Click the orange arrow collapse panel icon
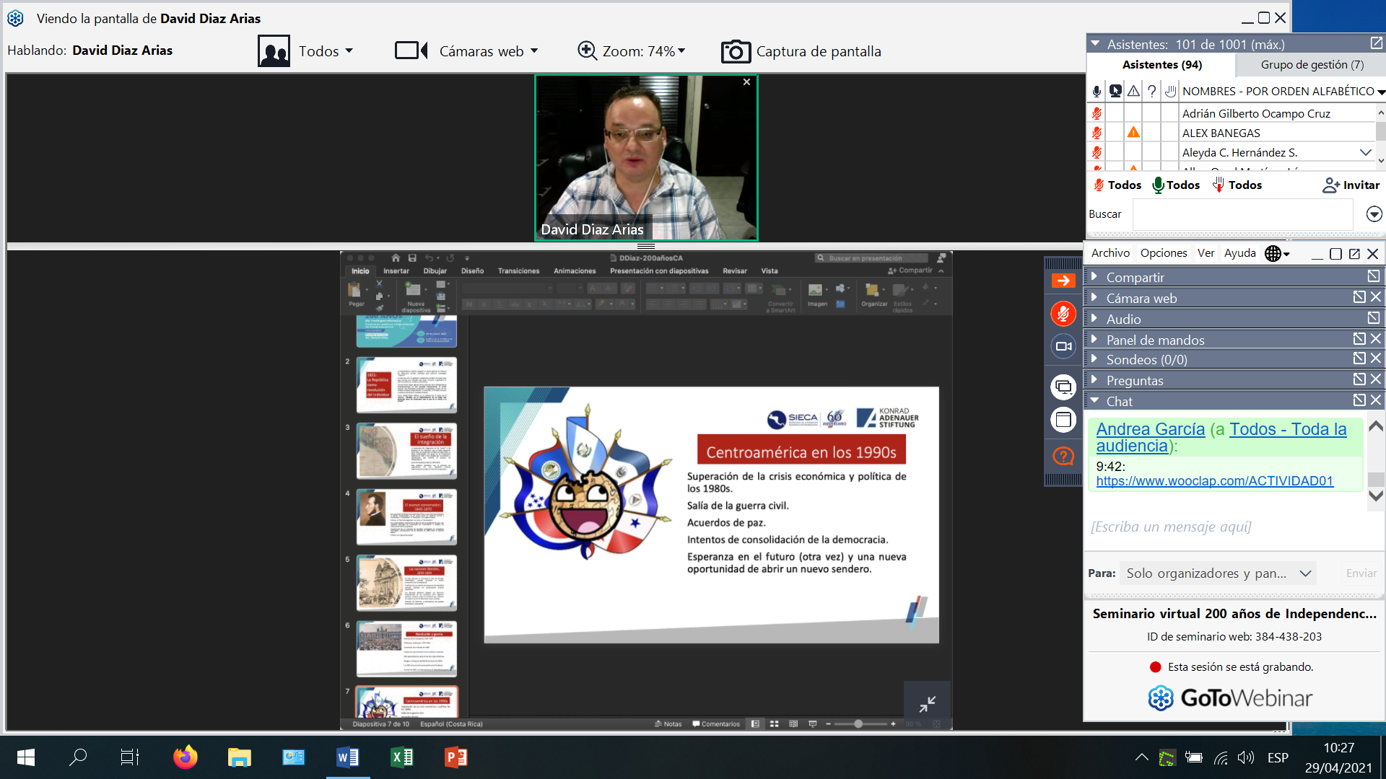The width and height of the screenshot is (1386, 779). tap(1063, 281)
